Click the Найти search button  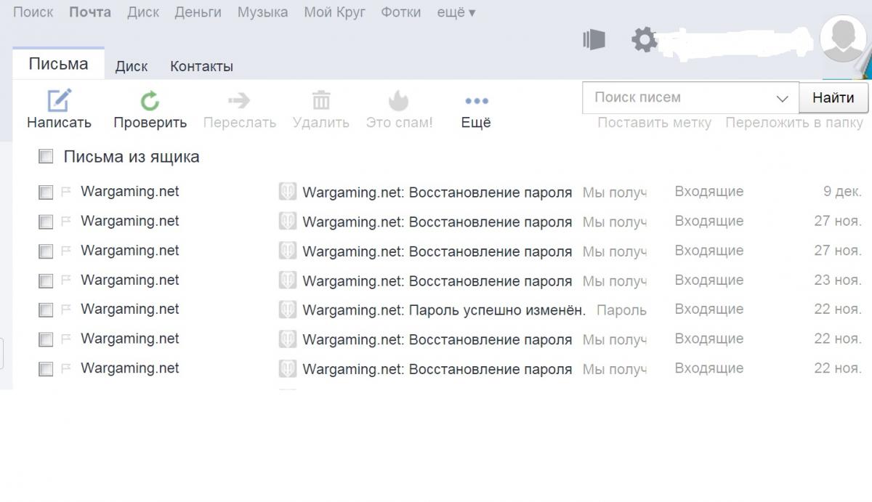(x=833, y=97)
